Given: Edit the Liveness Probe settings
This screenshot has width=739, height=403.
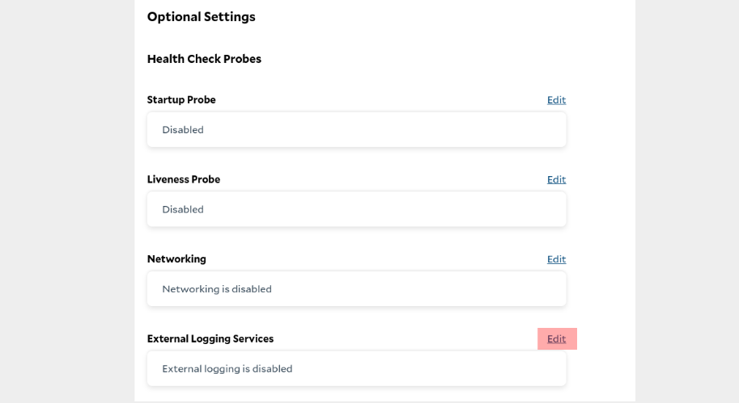Looking at the screenshot, I should [556, 179].
